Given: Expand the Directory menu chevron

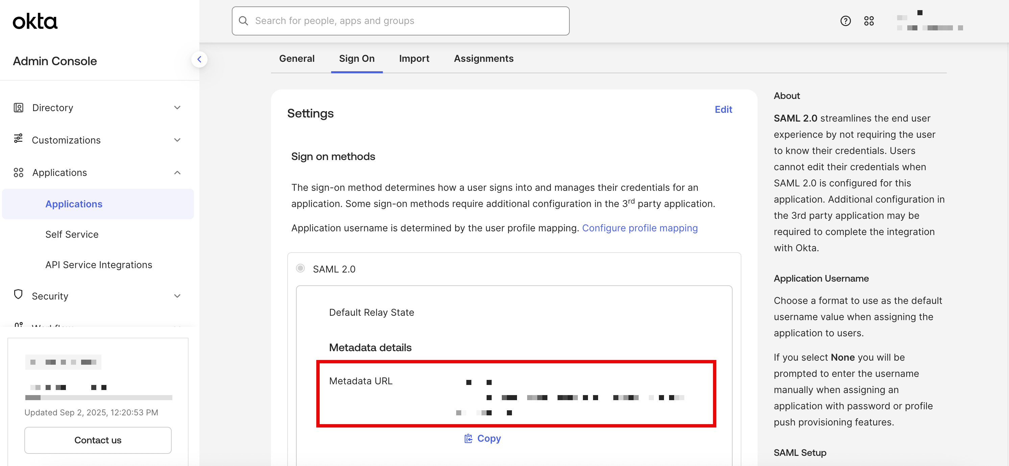Looking at the screenshot, I should (x=177, y=108).
